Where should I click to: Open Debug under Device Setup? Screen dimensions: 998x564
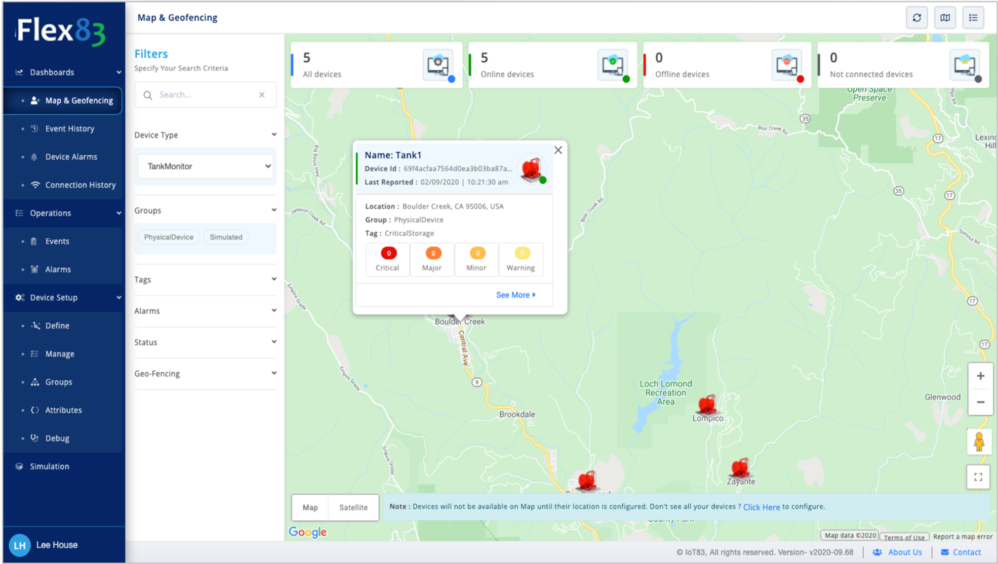[x=64, y=439]
